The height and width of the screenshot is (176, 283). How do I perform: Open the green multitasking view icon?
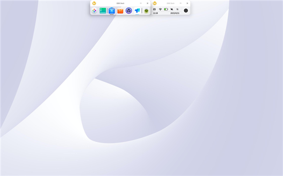103,11
